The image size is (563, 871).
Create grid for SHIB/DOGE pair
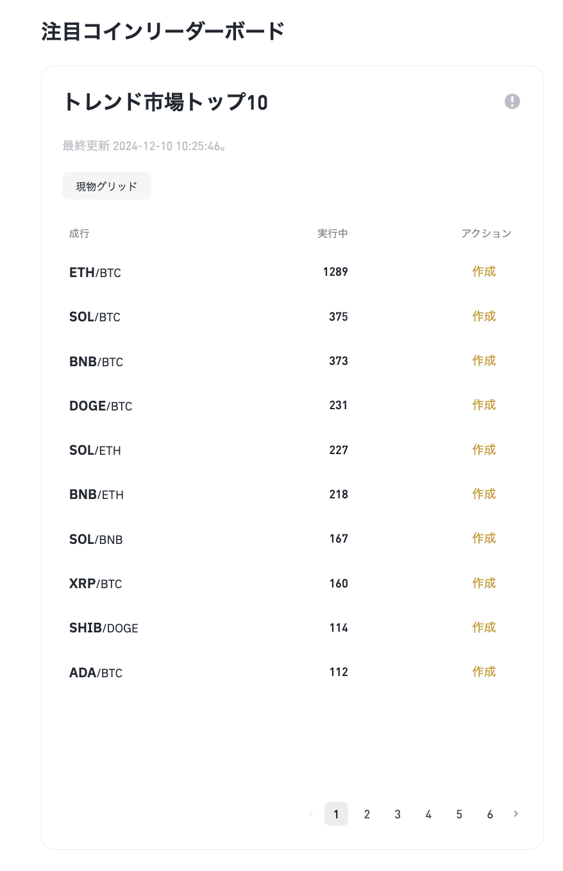tap(484, 627)
